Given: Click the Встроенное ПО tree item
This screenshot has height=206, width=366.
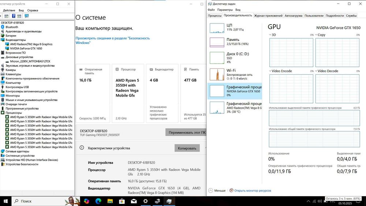Looking at the screenshot, I should click(15, 53).
